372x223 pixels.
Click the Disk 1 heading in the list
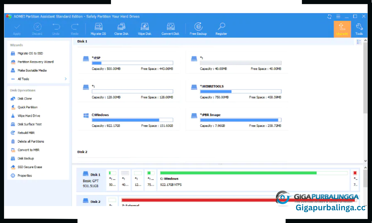pos(82,41)
